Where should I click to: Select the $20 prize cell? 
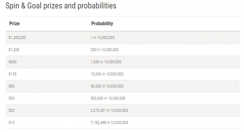click(12, 110)
